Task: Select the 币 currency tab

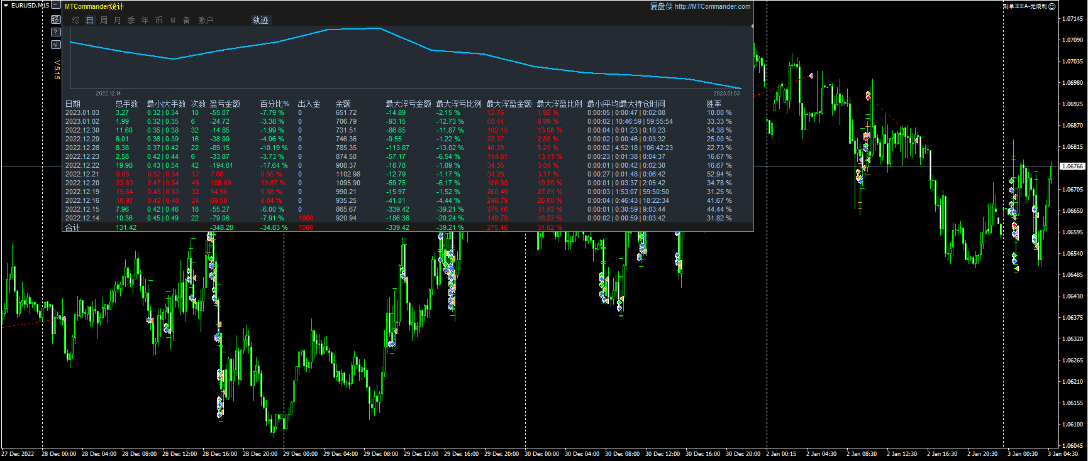Action: pyautogui.click(x=159, y=20)
